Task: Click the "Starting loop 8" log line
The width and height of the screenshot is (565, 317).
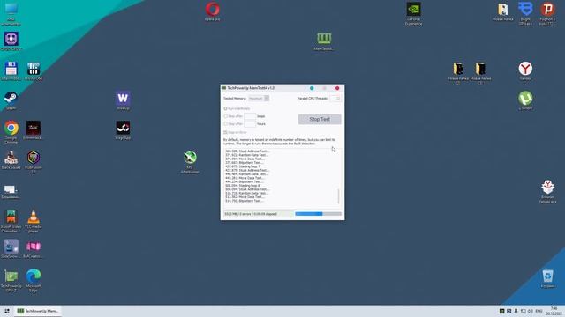Action: (243, 186)
